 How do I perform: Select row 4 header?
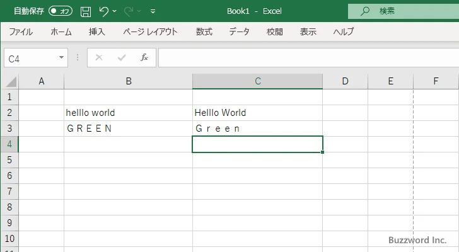point(9,144)
